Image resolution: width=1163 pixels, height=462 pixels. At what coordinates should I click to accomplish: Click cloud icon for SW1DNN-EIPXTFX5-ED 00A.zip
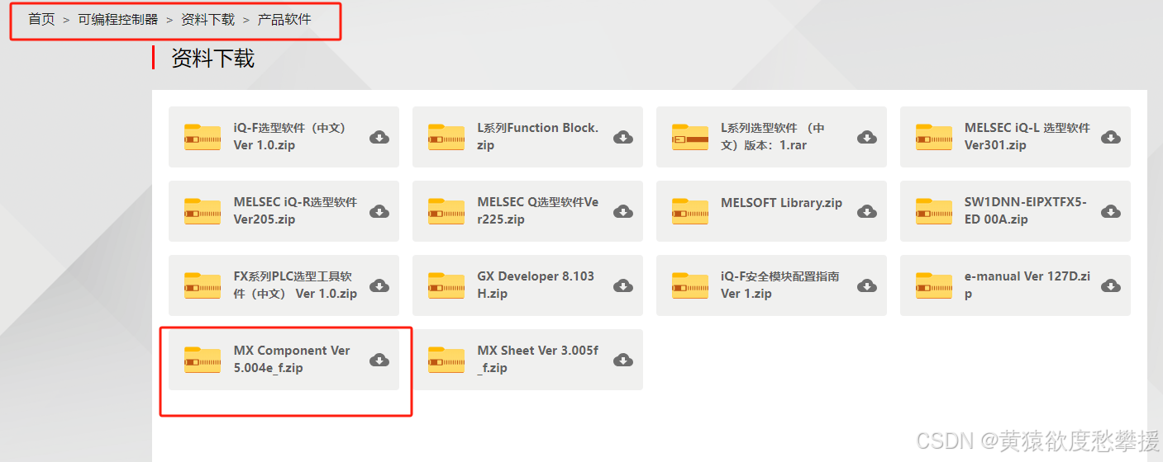pyautogui.click(x=1110, y=211)
